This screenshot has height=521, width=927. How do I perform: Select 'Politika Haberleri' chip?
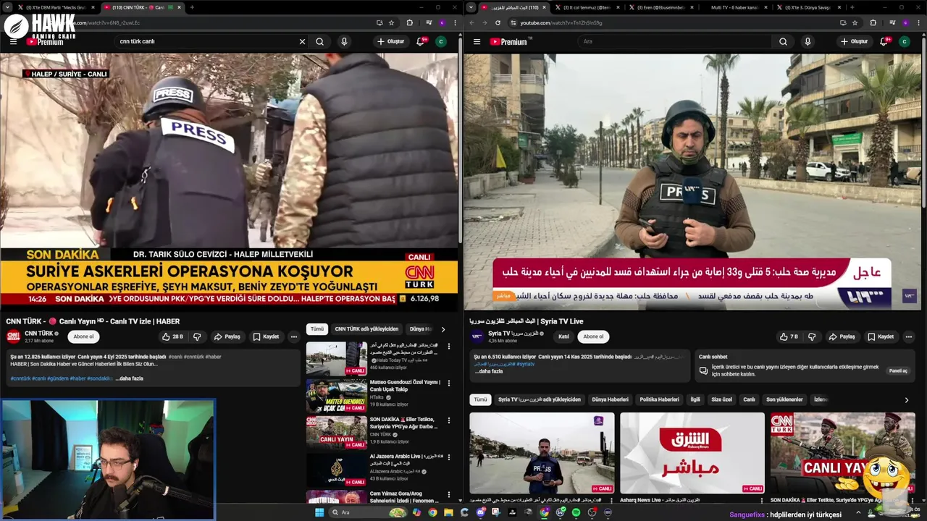pos(660,399)
